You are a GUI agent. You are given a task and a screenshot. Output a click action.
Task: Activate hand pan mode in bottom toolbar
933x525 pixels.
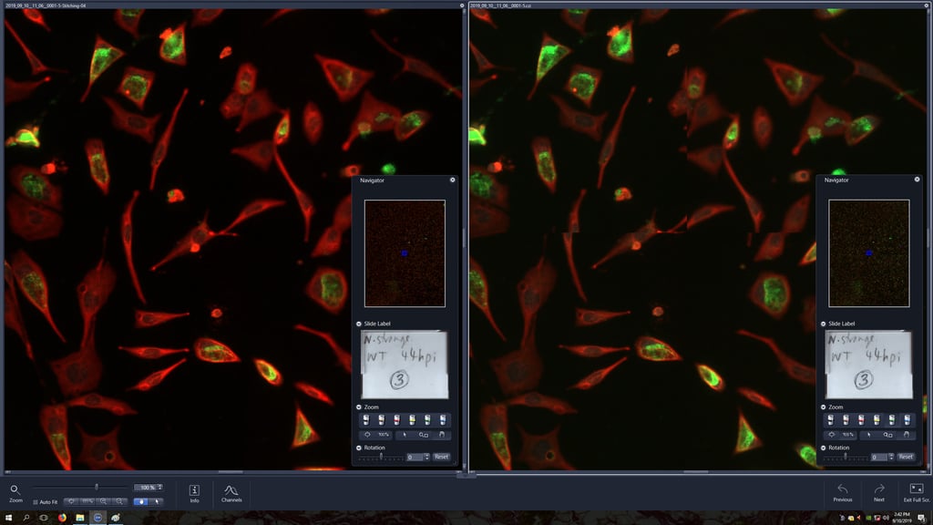[x=140, y=501]
